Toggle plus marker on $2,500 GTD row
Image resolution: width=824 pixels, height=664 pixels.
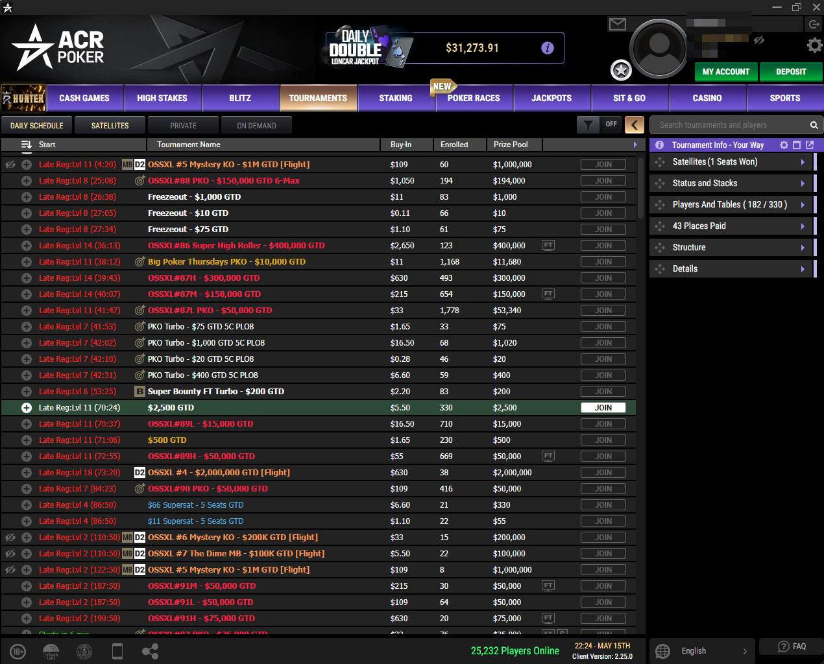click(x=27, y=408)
